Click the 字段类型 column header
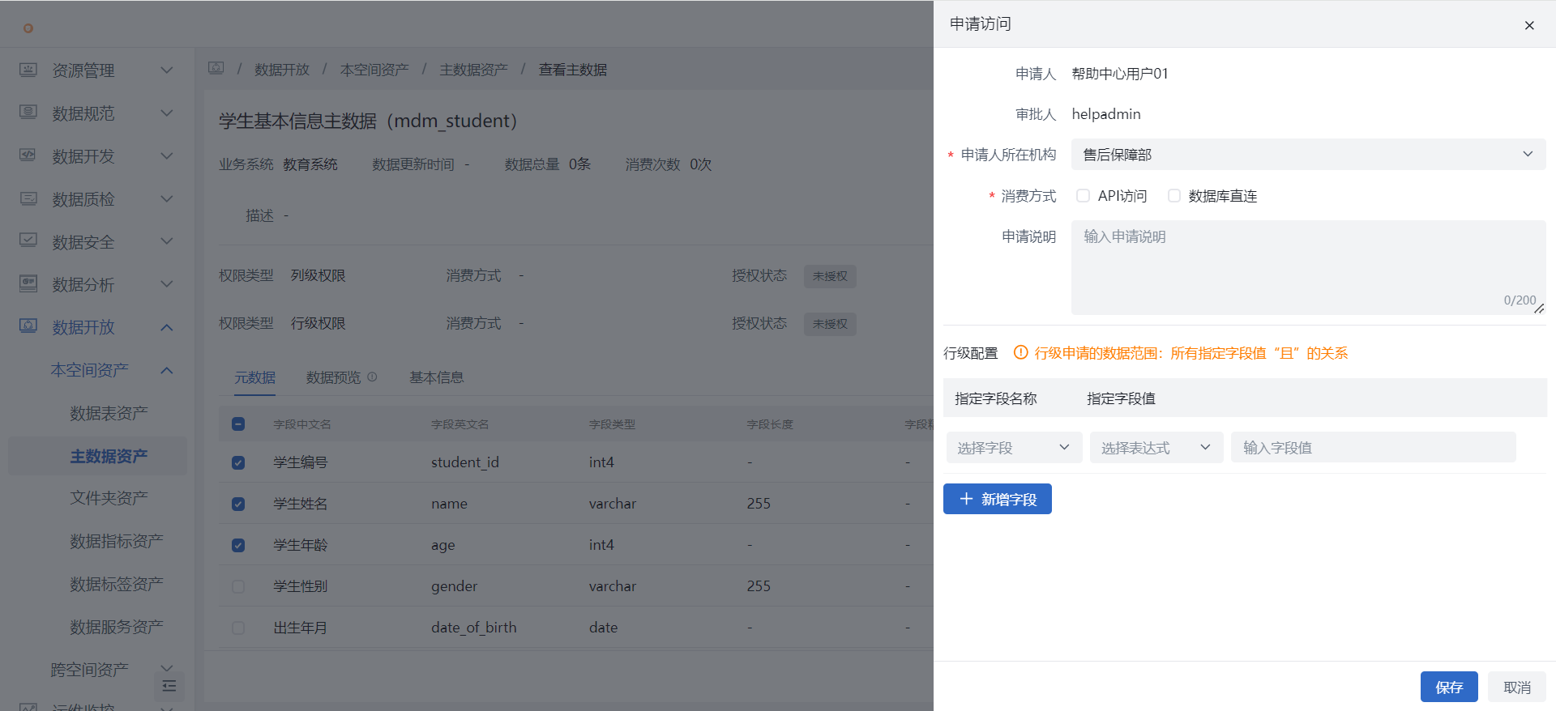The height and width of the screenshot is (711, 1556). point(612,424)
